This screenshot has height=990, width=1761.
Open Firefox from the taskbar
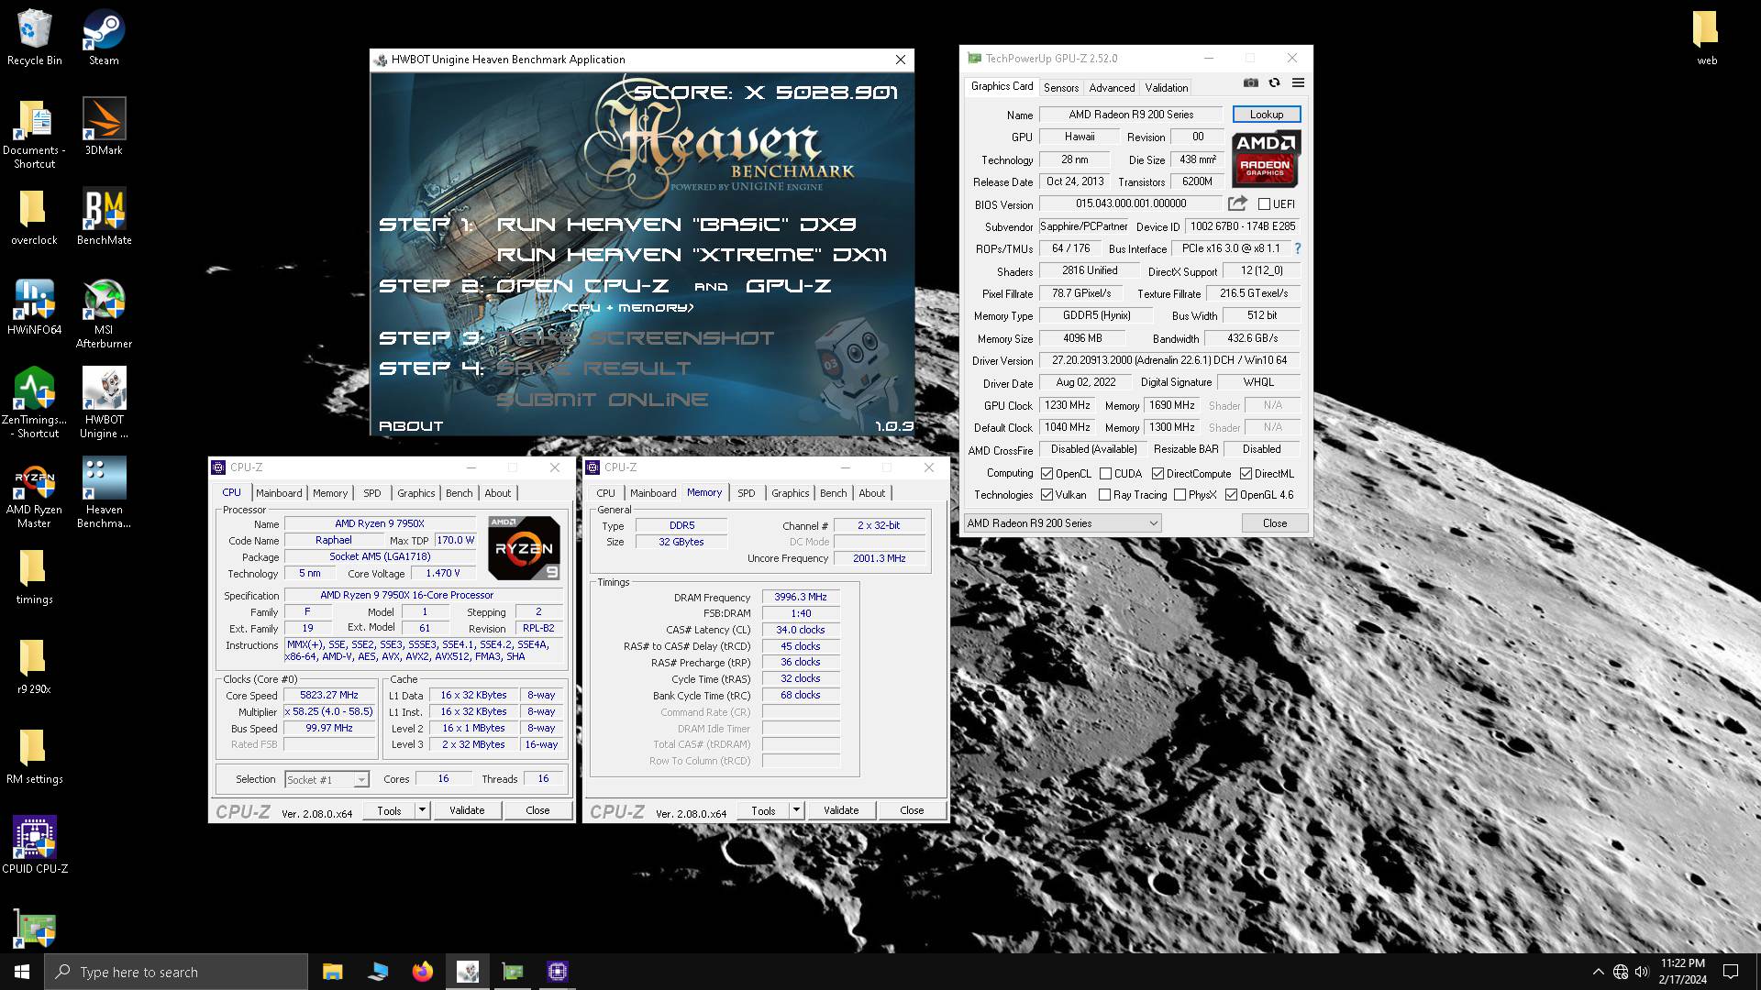click(422, 972)
